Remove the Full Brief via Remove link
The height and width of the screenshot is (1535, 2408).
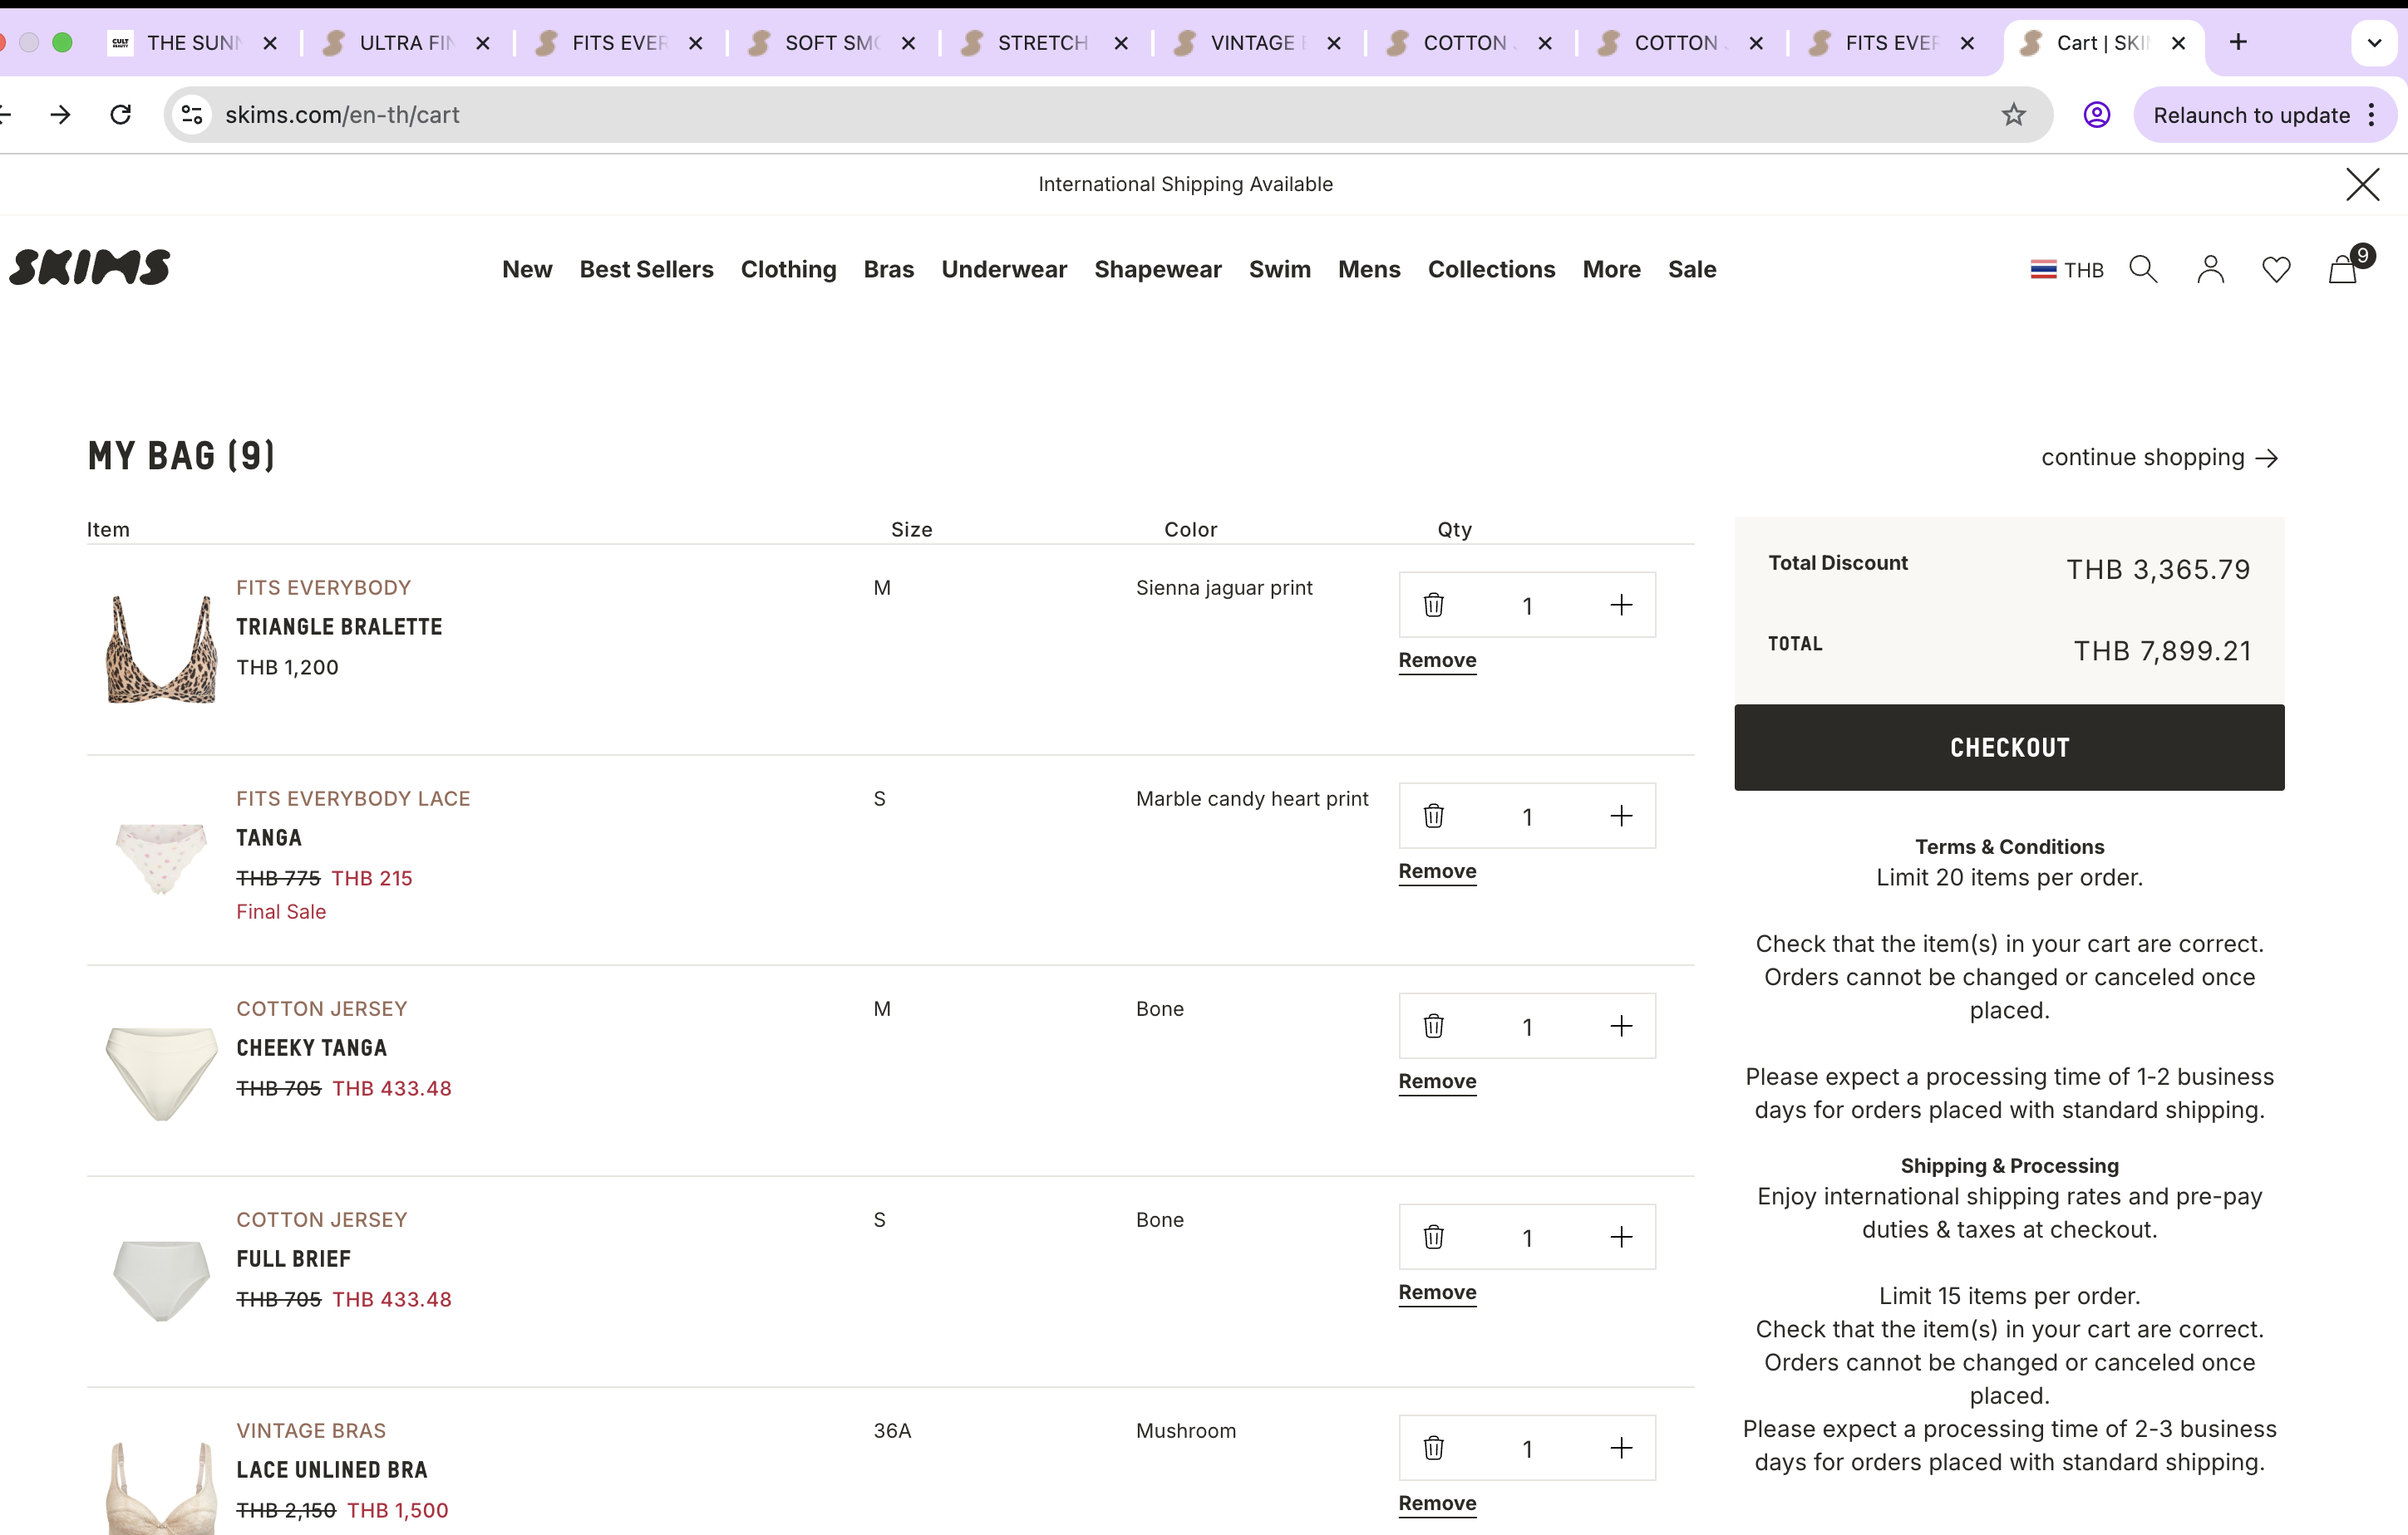tap(1437, 1292)
